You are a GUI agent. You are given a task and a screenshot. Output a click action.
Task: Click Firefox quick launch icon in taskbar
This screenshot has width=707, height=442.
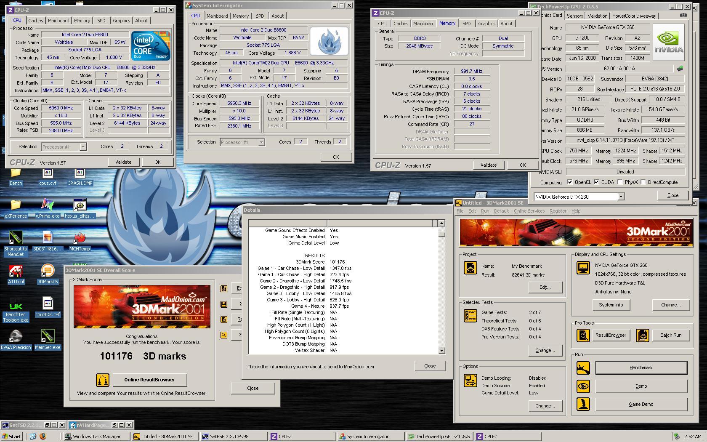pos(43,437)
